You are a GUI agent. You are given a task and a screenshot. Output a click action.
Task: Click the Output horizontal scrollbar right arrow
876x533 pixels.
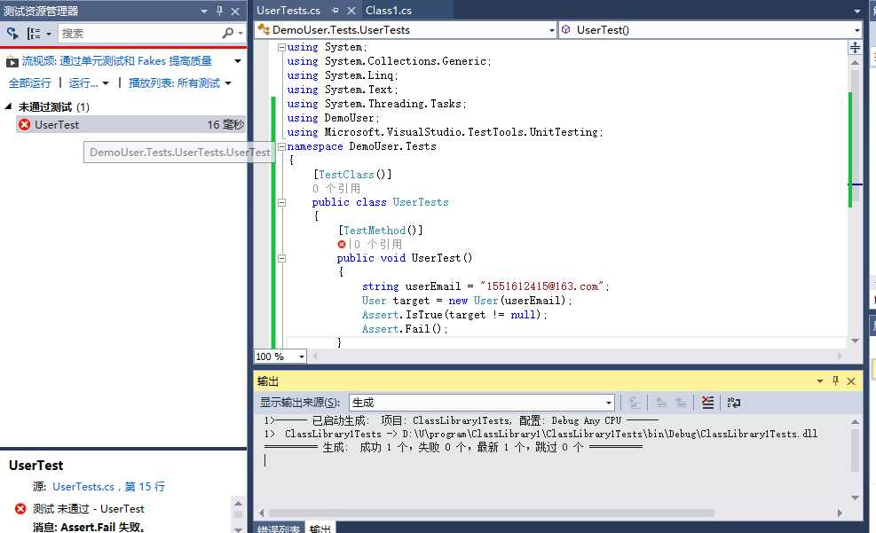839,513
